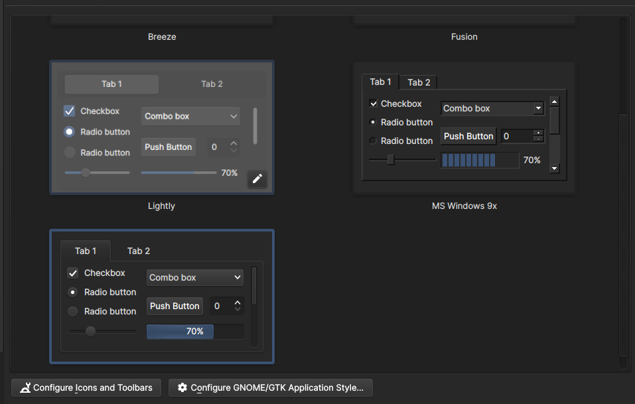Click the Fusion style label
This screenshot has width=635, height=404.
tap(464, 37)
